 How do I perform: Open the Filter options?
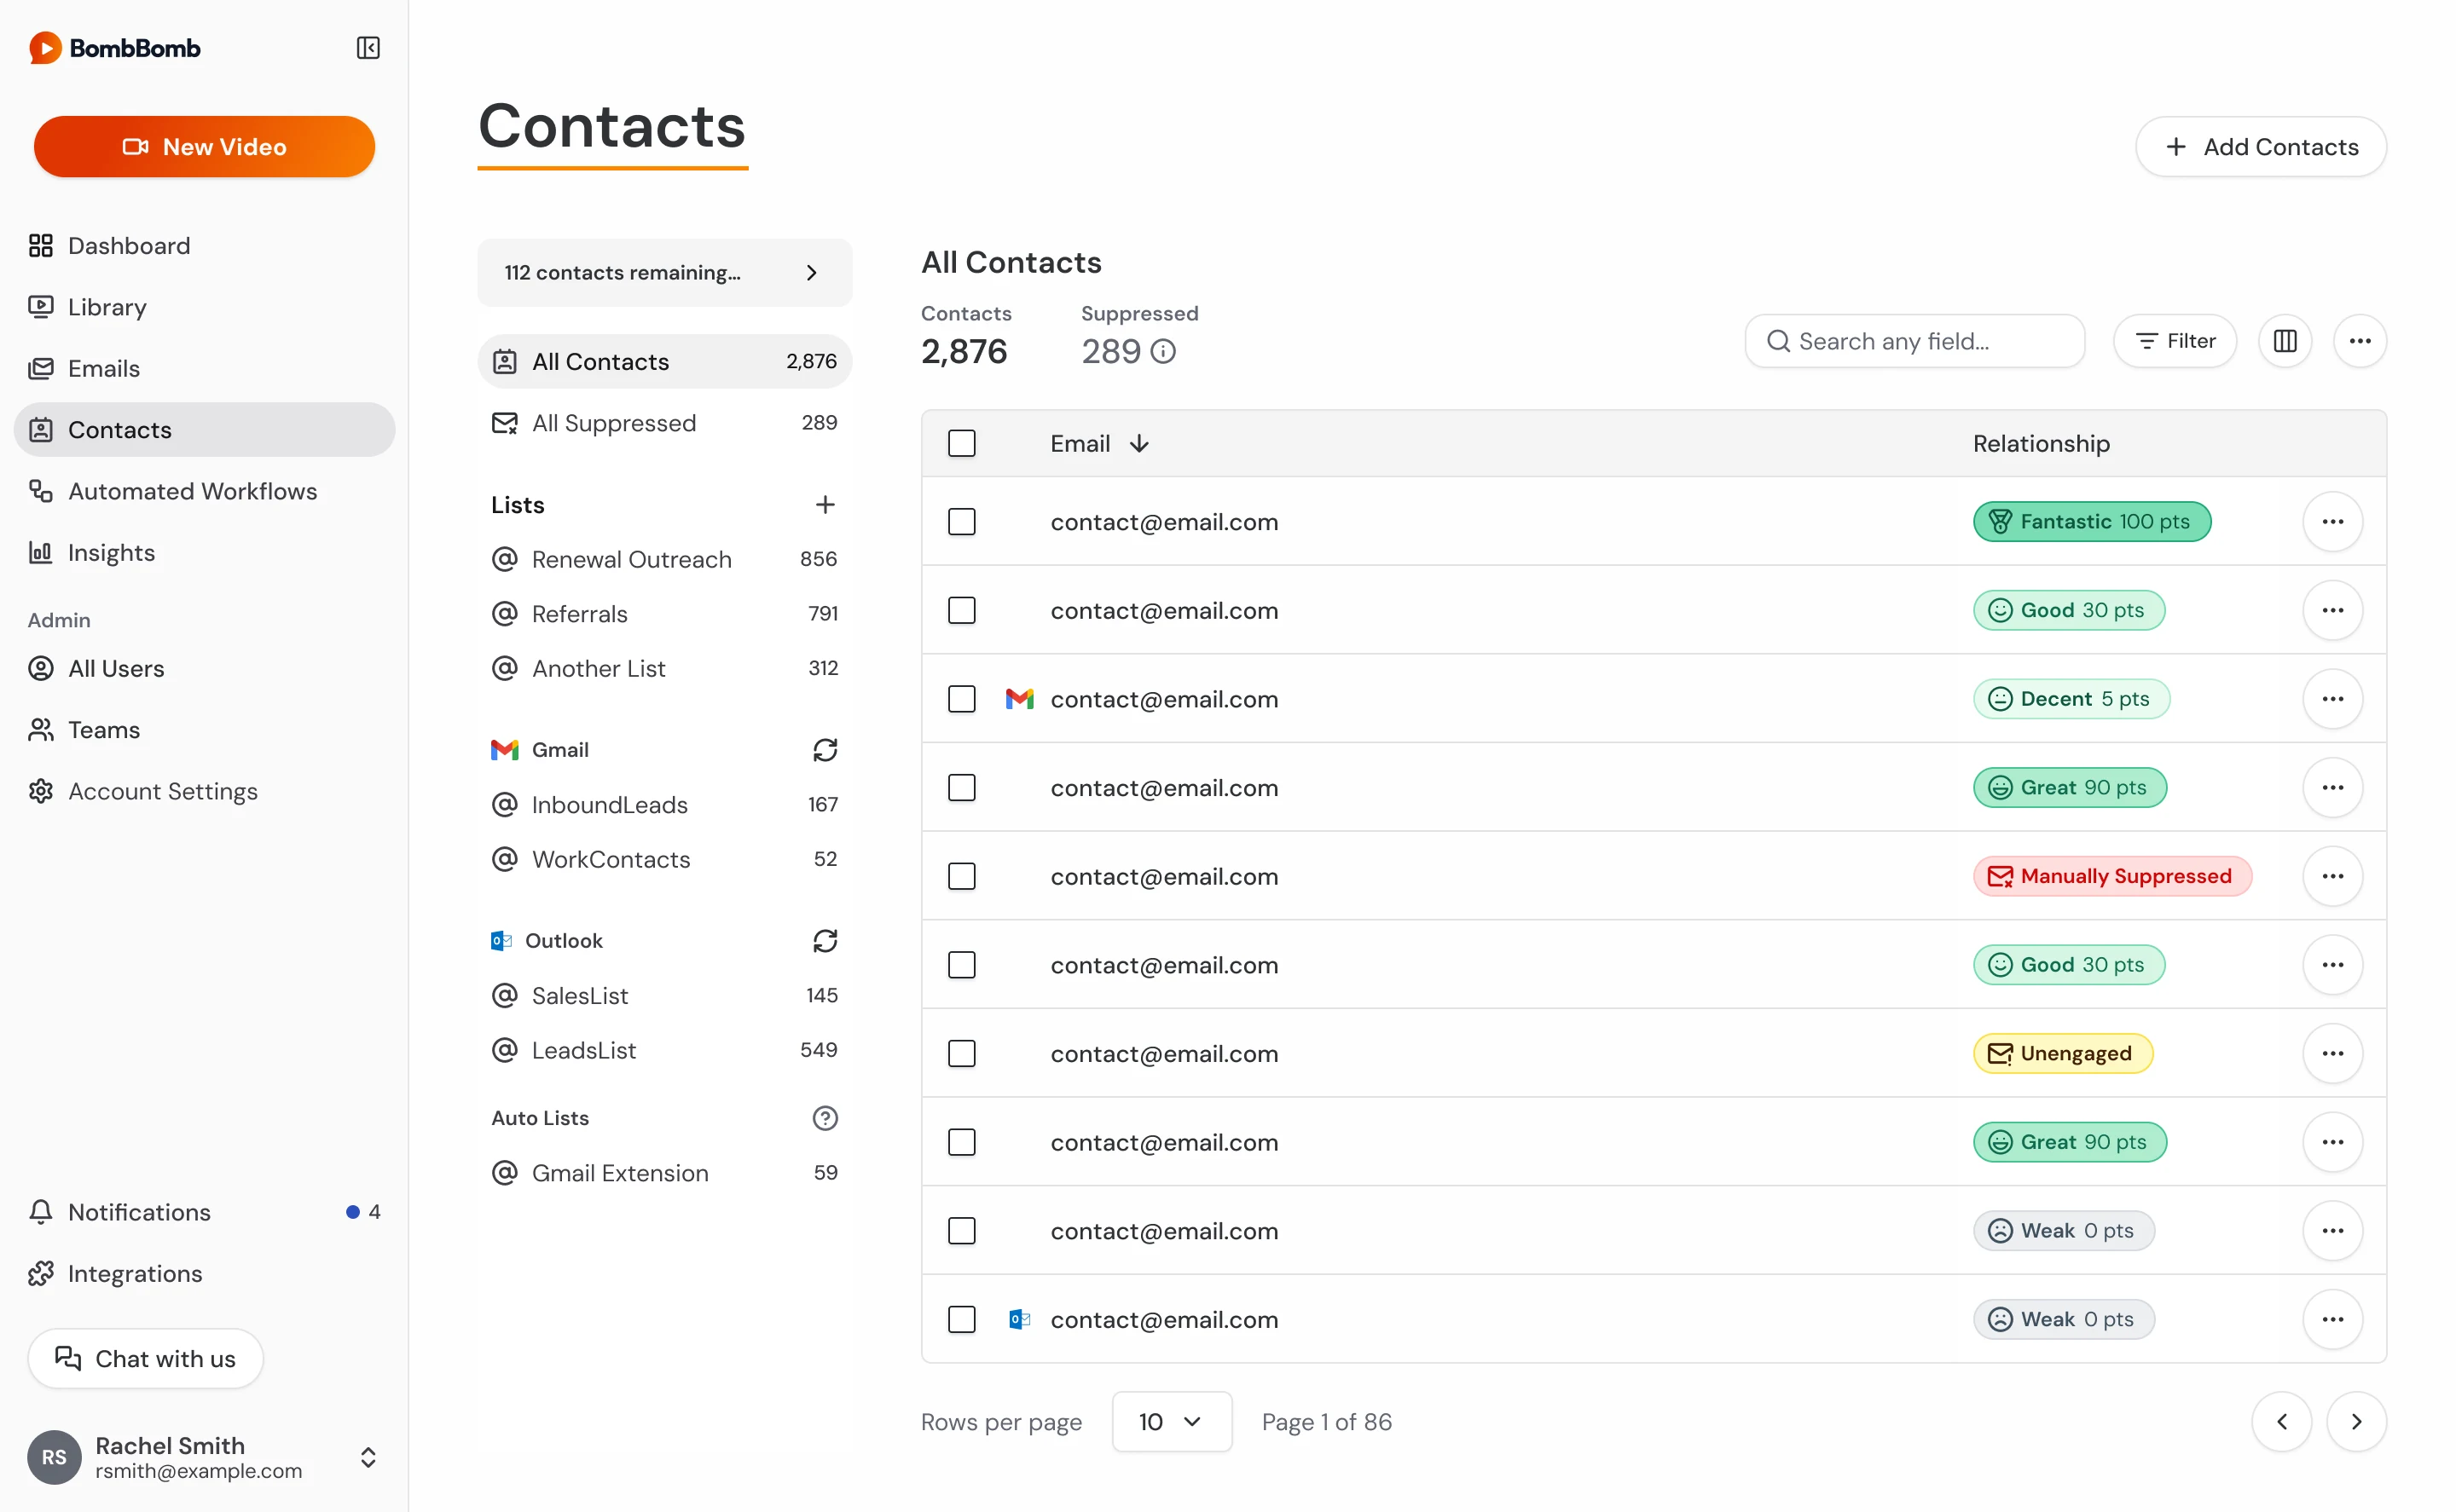coord(2175,341)
